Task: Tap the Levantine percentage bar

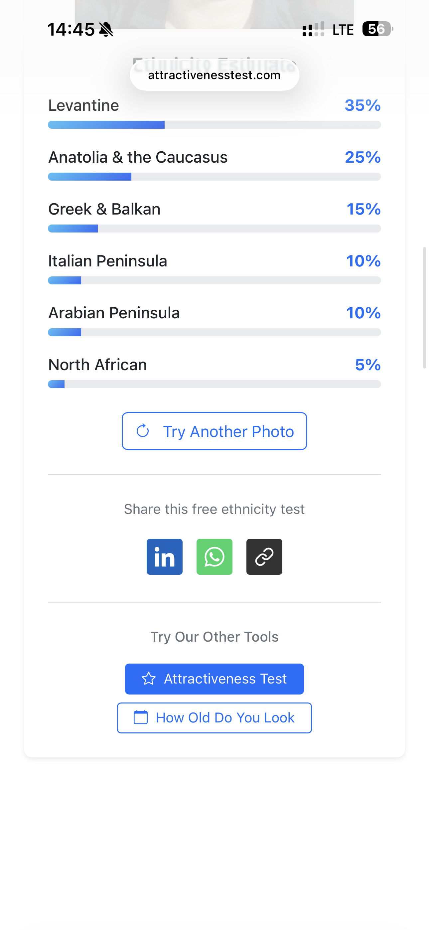Action: [214, 125]
